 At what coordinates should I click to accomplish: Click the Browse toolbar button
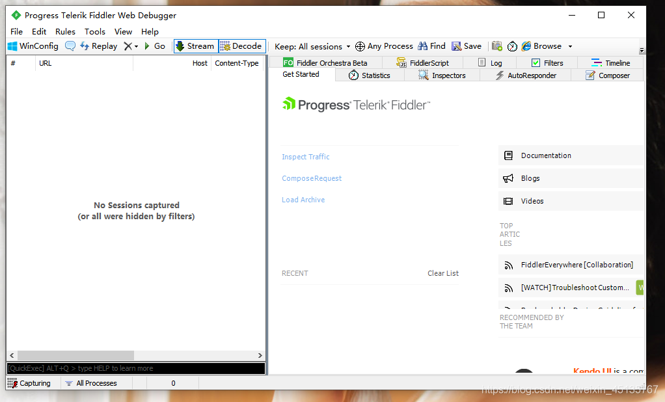(x=541, y=46)
